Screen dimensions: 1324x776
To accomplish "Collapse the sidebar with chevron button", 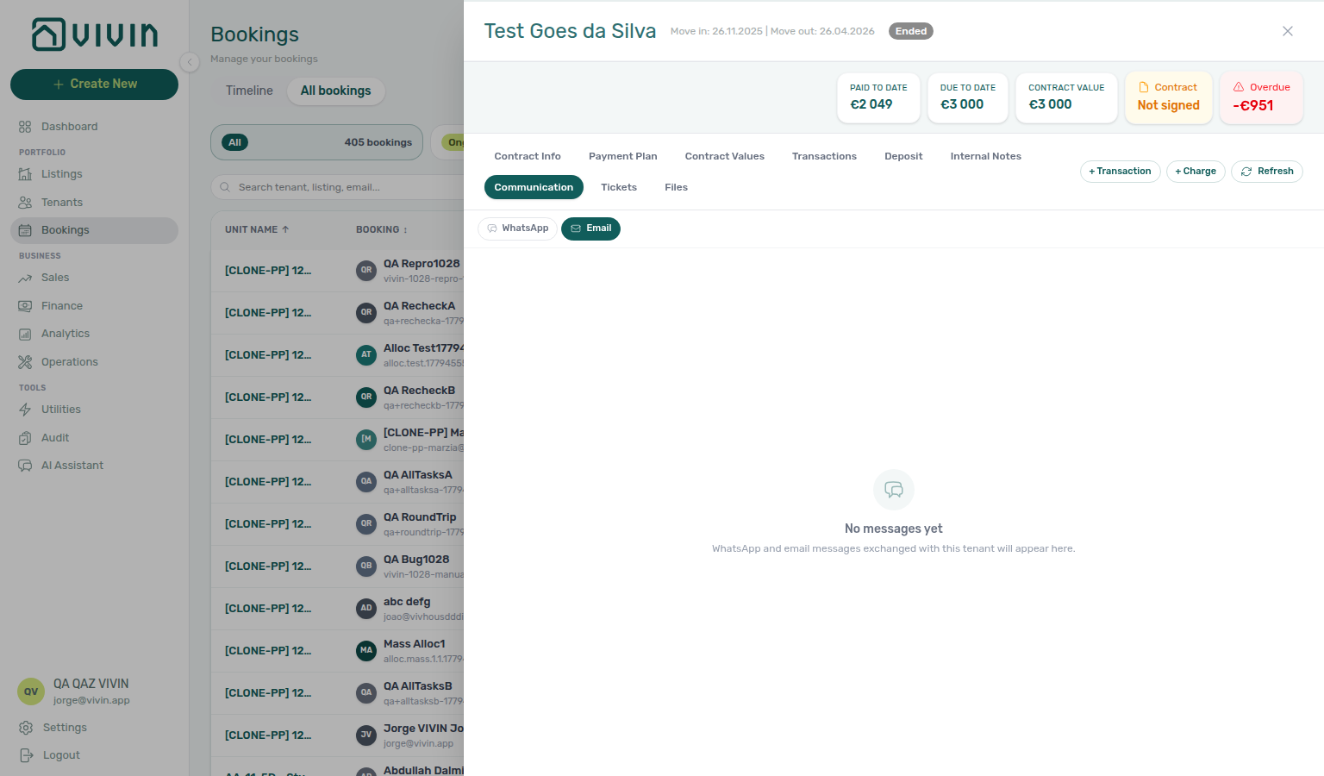I will (x=190, y=62).
